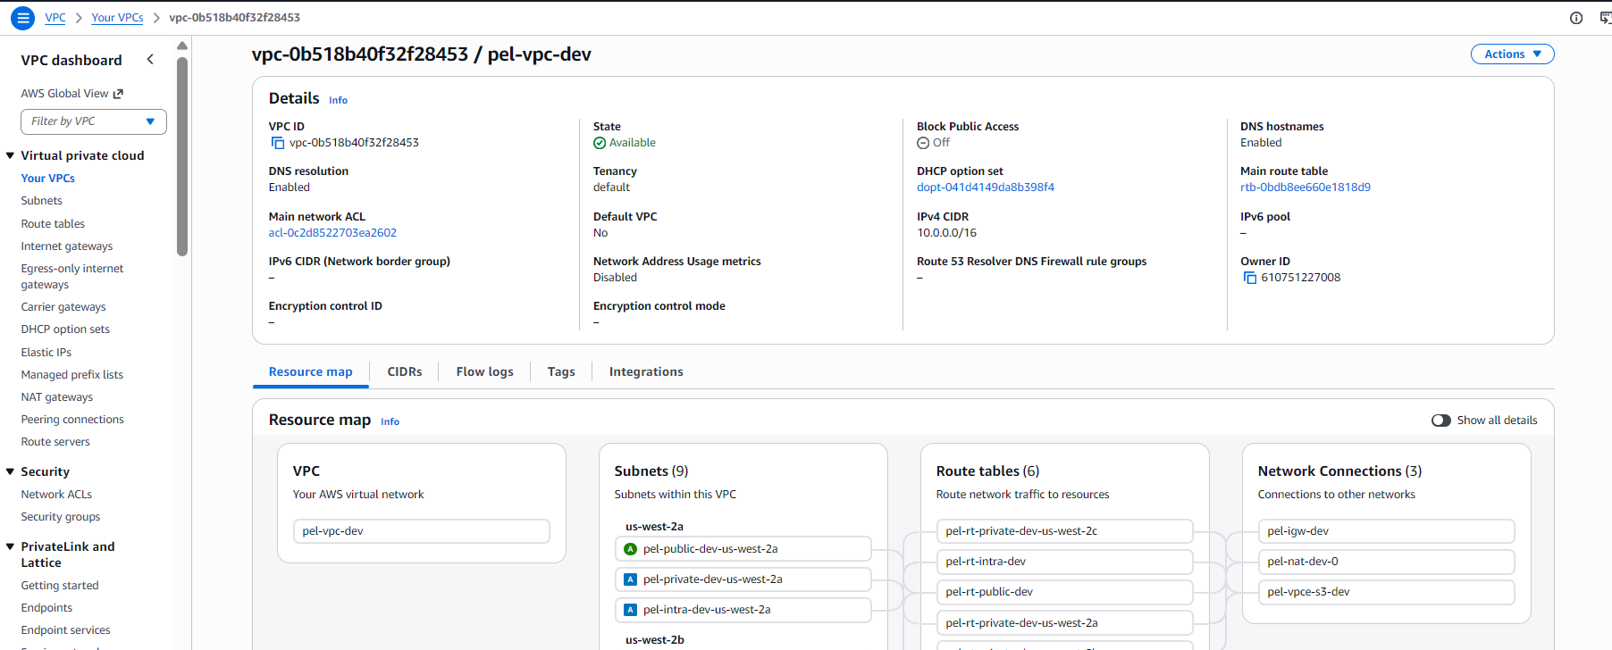Open the main route table rtb-0bdb8ee660e1818d9 link
This screenshot has width=1612, height=650.
tap(1306, 187)
